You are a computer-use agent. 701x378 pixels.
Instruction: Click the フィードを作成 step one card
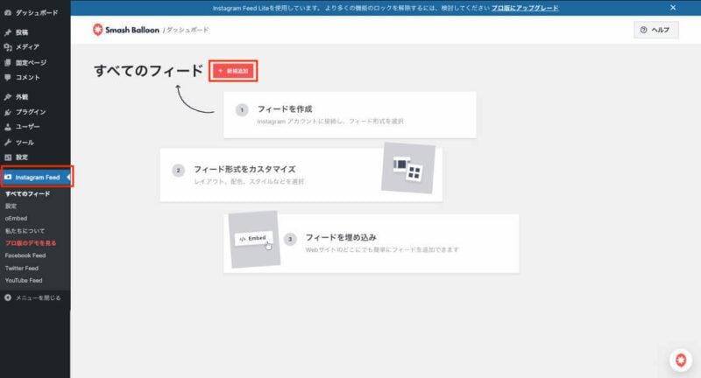pyautogui.click(x=349, y=115)
